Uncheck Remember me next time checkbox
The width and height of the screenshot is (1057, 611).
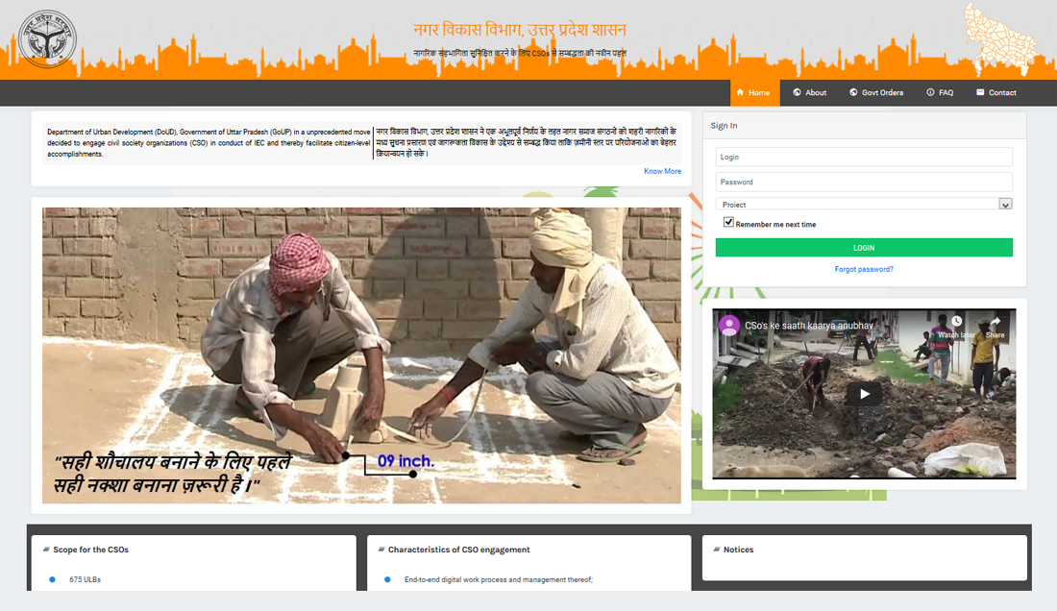(x=728, y=223)
